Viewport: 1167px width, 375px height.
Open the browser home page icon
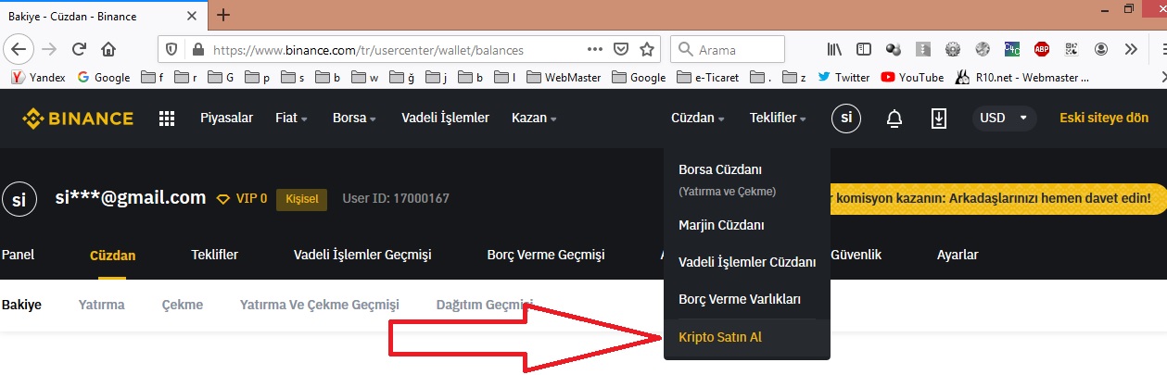[x=109, y=49]
